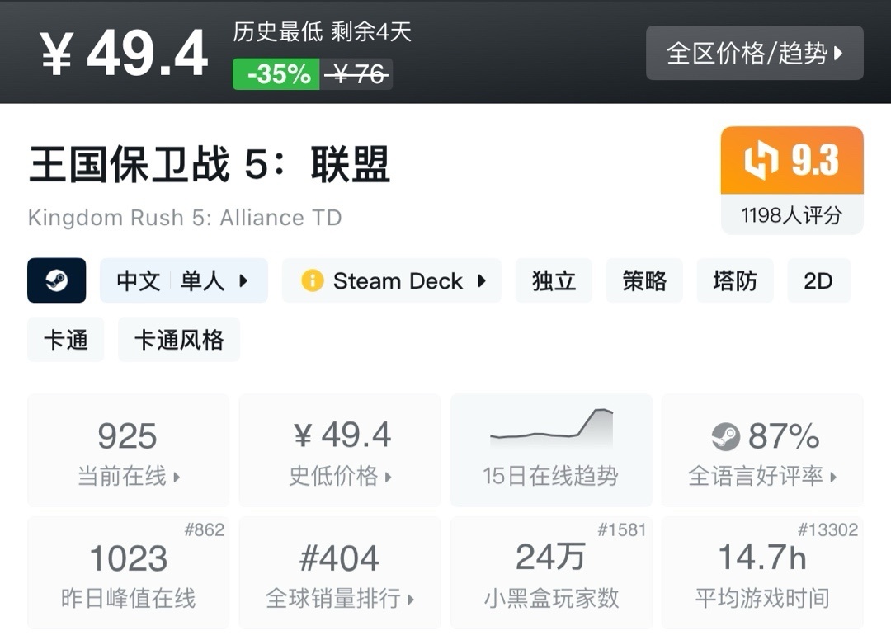The width and height of the screenshot is (891, 640).
Task: Click the Steam icon beside 87% rating
Action: [x=726, y=436]
